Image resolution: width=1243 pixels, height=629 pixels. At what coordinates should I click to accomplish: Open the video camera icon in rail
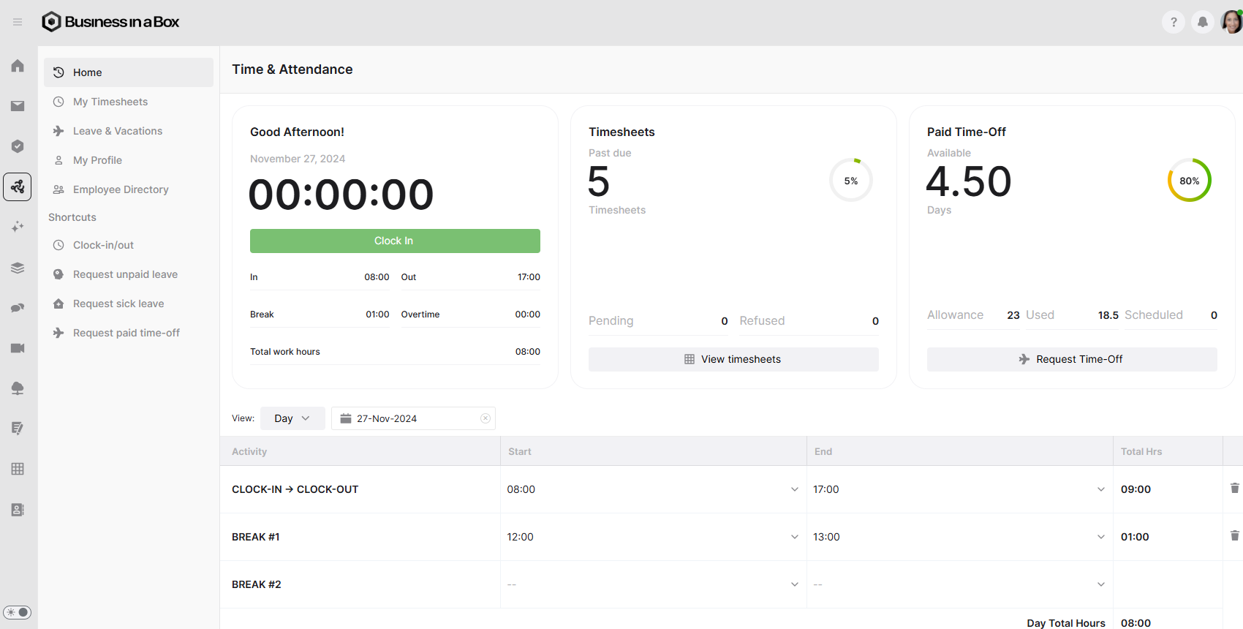coord(18,348)
